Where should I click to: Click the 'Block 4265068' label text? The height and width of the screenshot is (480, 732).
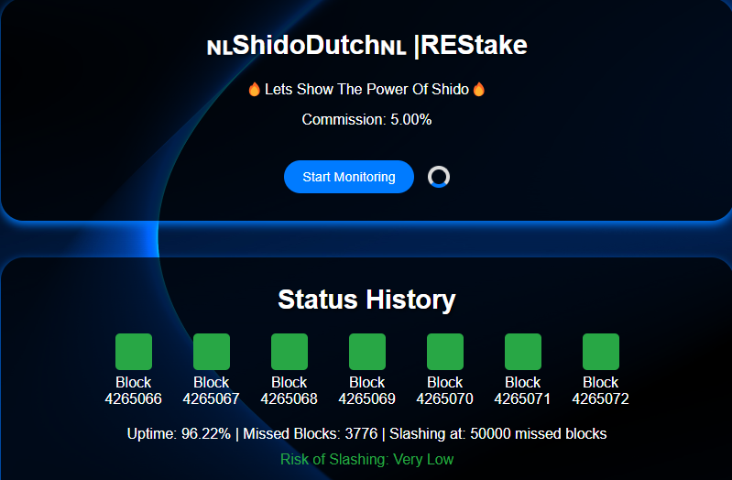click(290, 390)
